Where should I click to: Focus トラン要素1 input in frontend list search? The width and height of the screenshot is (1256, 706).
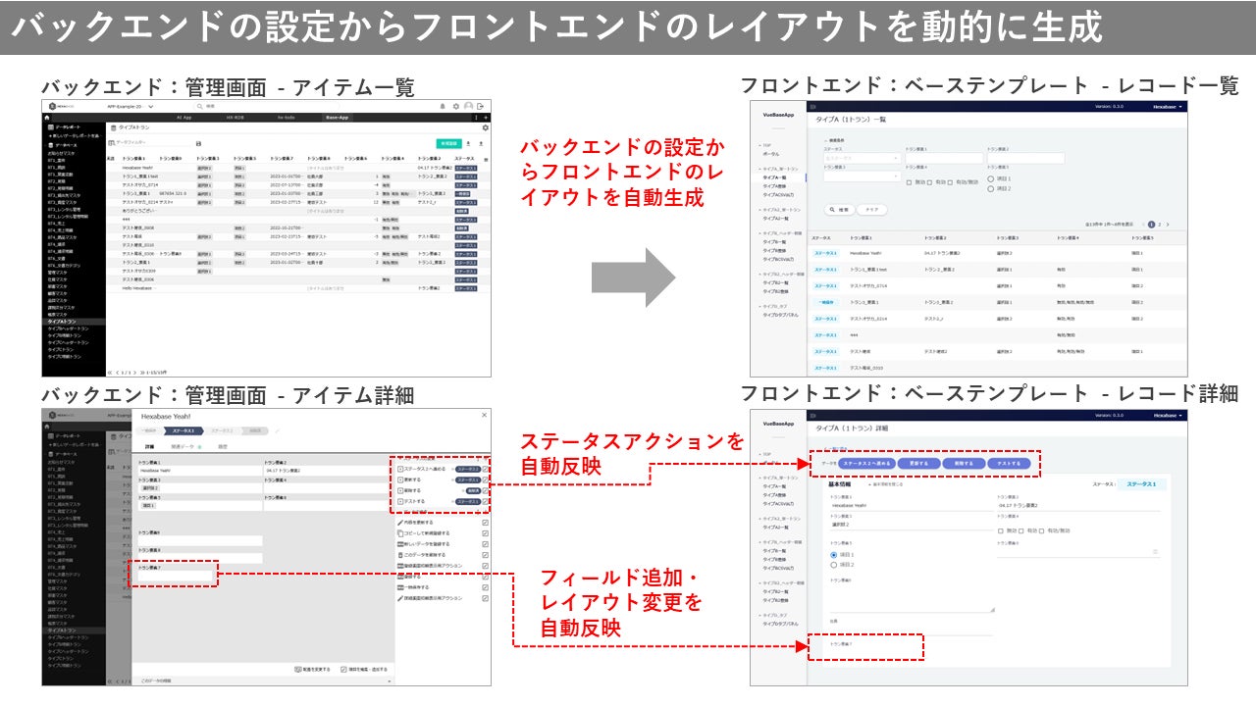point(944,158)
